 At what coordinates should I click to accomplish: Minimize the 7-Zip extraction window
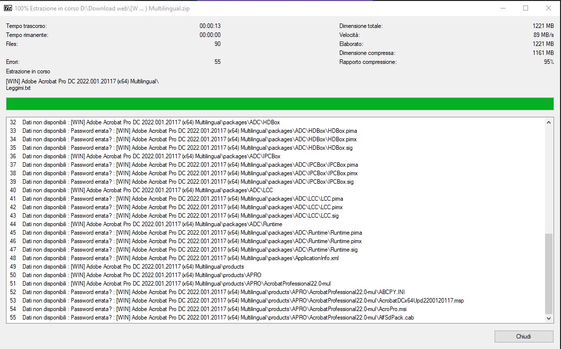tap(503, 8)
